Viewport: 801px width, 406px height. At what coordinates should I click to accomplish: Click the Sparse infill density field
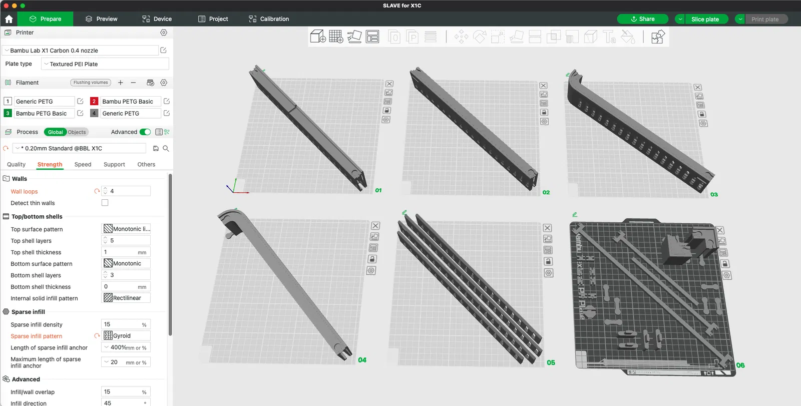click(x=126, y=324)
